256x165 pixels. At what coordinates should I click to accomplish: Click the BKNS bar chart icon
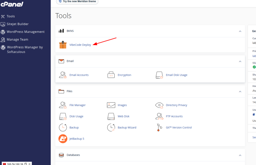pos(61,31)
